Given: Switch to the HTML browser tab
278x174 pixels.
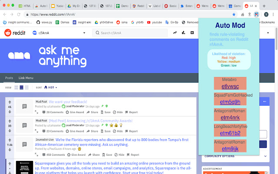Looking at the screenshot, I should click(25, 6).
